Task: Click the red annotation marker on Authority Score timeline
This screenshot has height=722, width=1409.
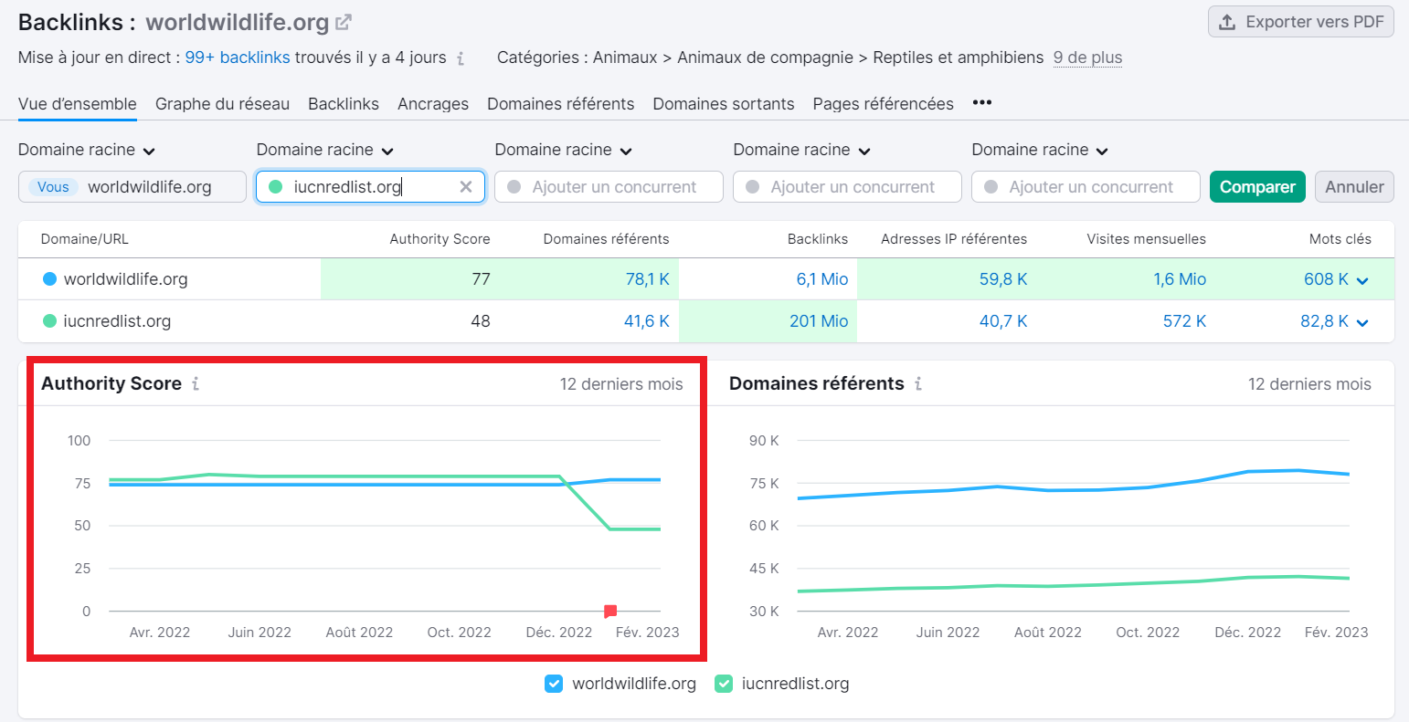Action: click(610, 610)
